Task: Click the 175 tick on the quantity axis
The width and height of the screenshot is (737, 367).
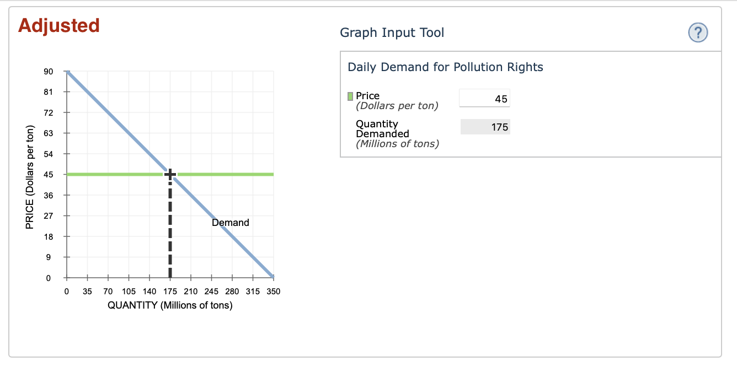Action: (170, 292)
